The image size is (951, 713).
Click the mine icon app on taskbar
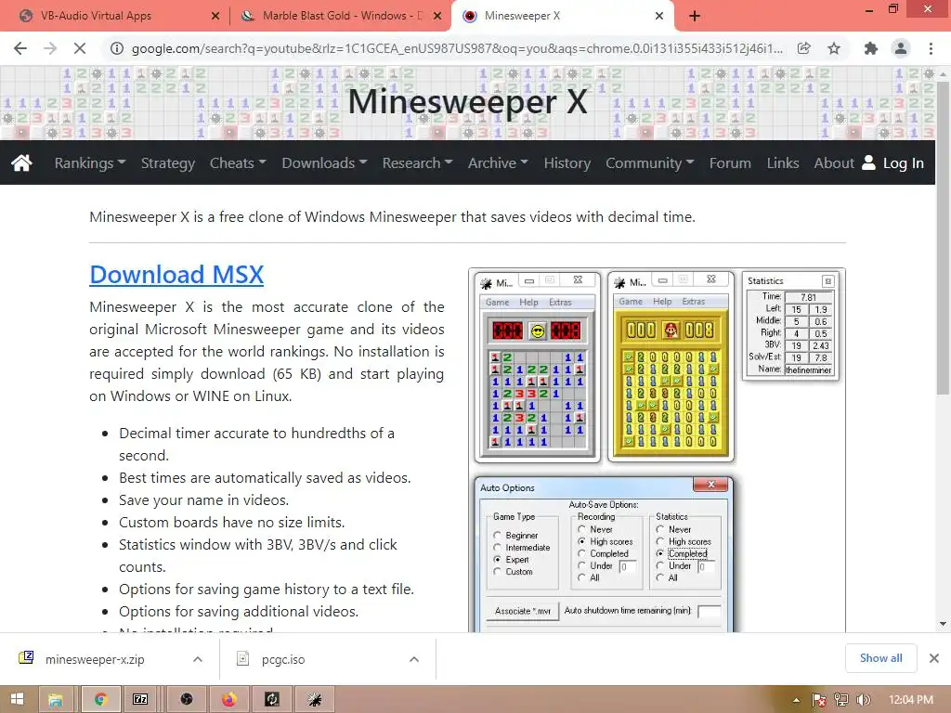tap(314, 700)
